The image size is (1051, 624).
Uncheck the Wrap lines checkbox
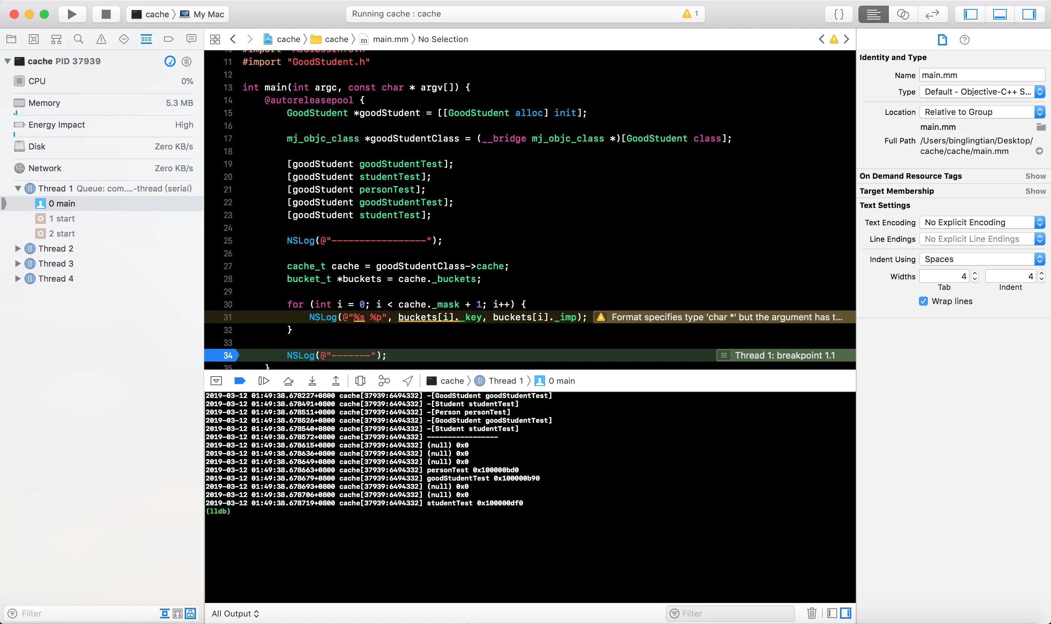coord(923,301)
